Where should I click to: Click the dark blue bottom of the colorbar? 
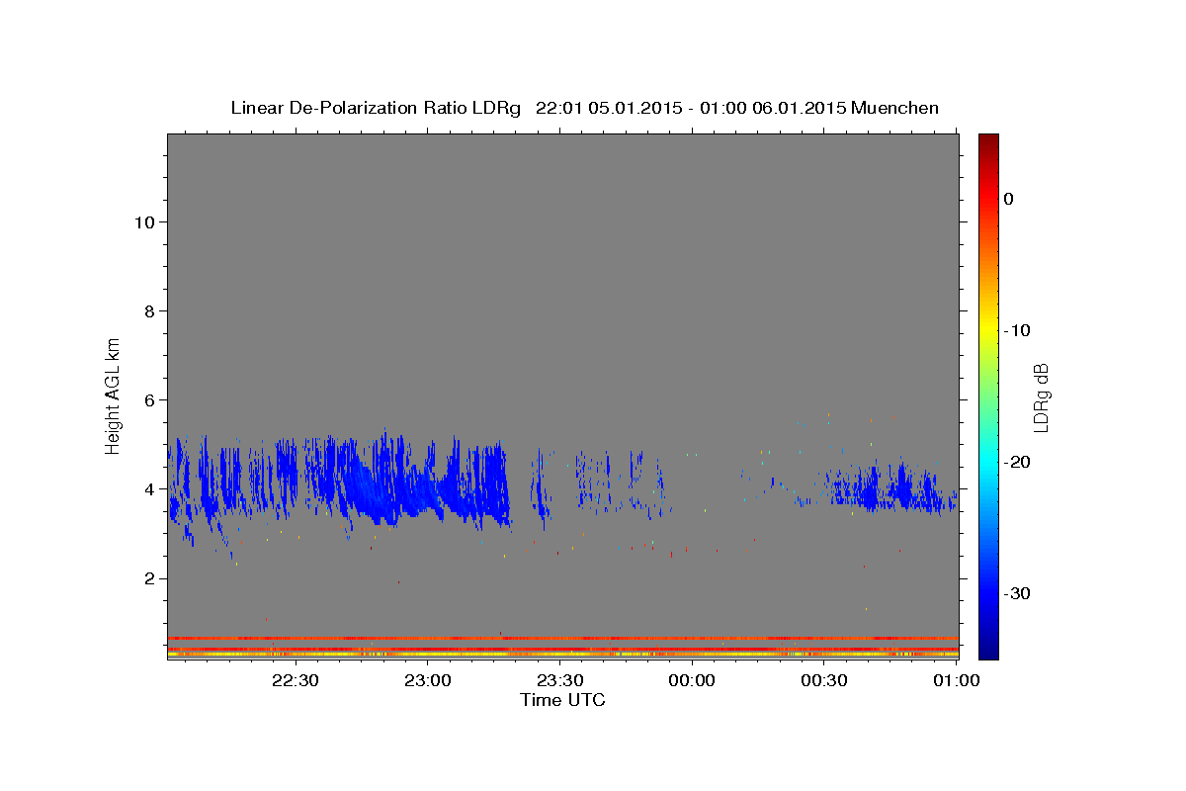(988, 651)
